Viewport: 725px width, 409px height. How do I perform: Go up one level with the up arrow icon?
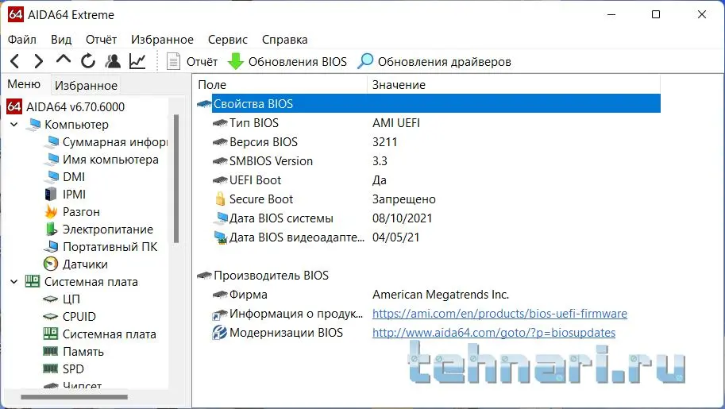click(64, 60)
